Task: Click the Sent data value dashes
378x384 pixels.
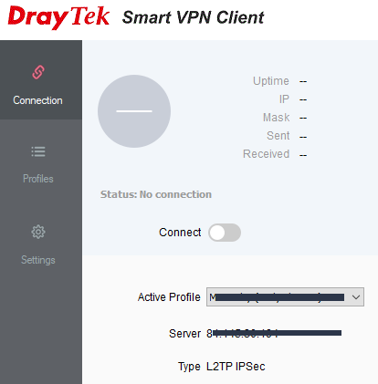Action: [303, 137]
